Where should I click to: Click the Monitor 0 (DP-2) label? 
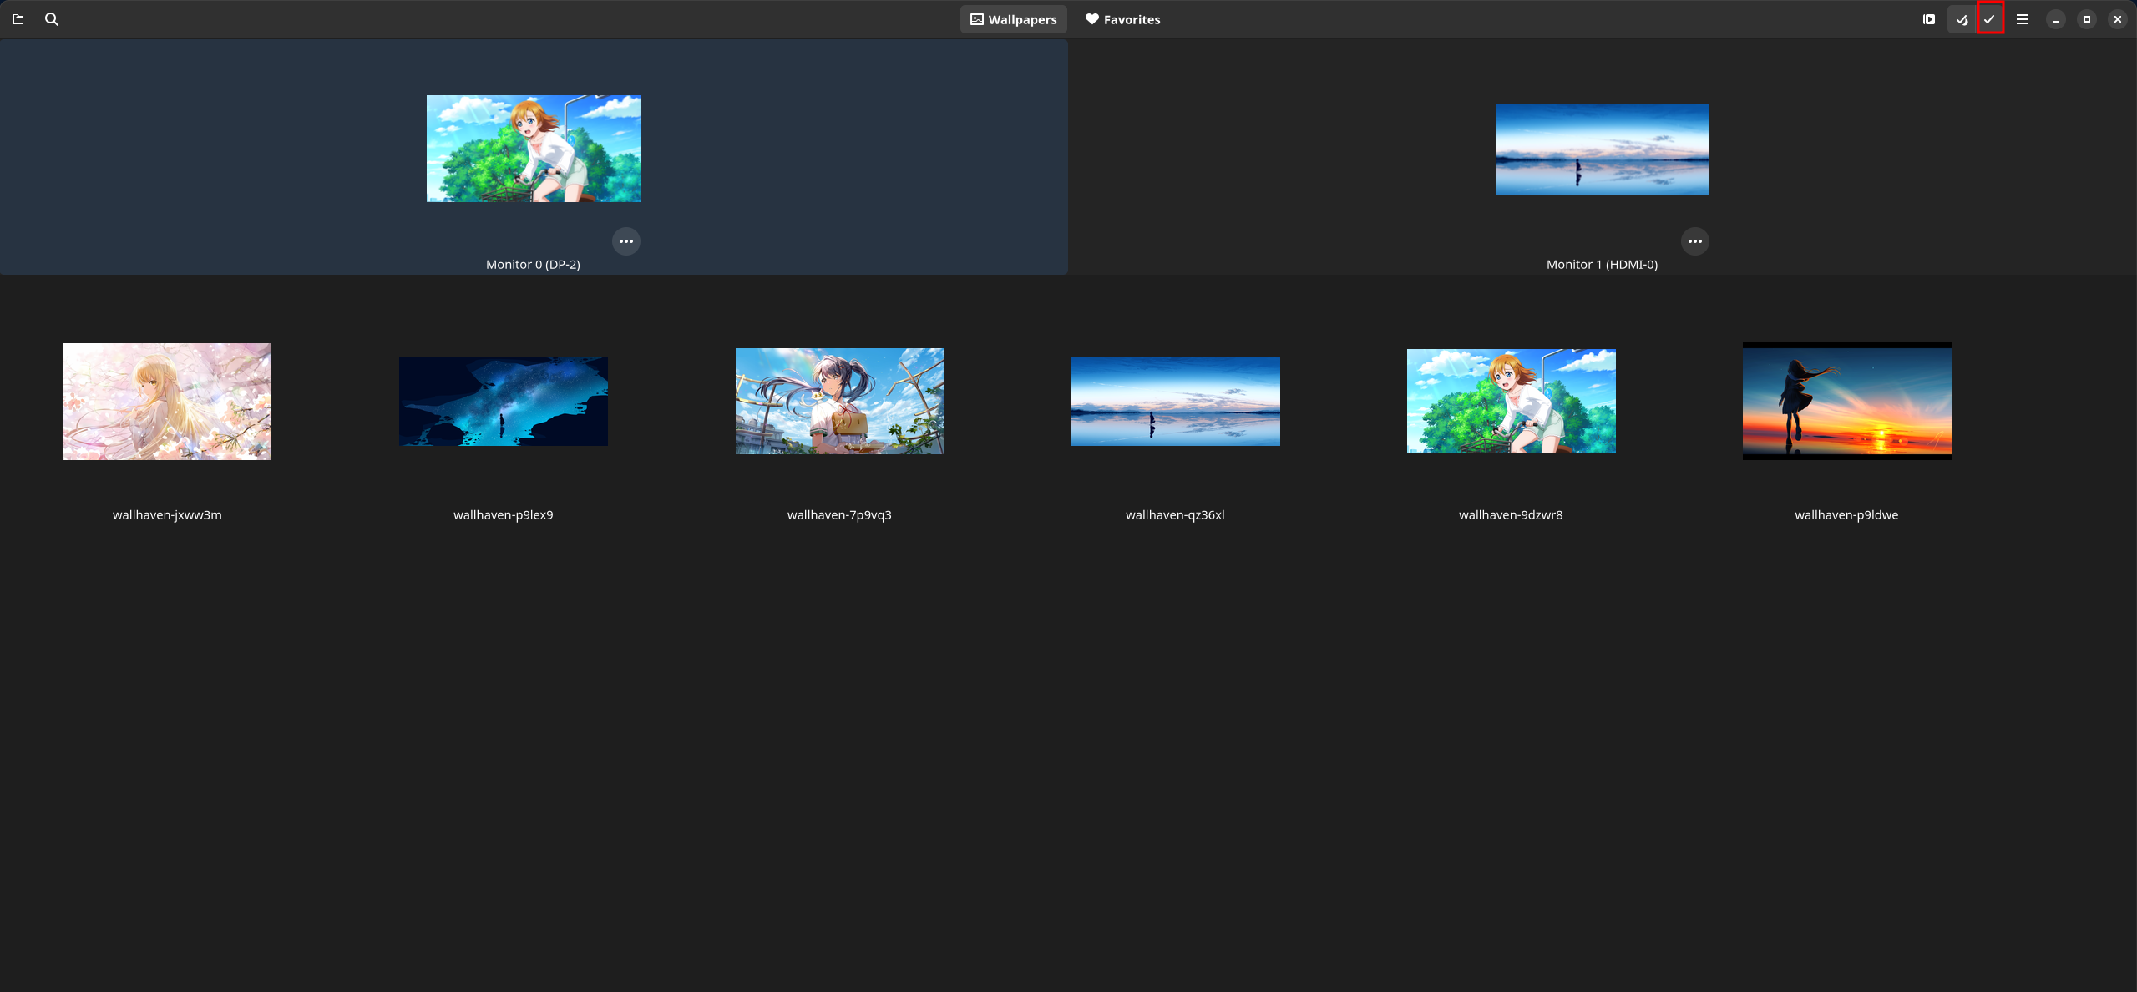(533, 264)
